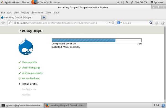
Task: Open the Pplware user menu
Action: tap(157, 2)
